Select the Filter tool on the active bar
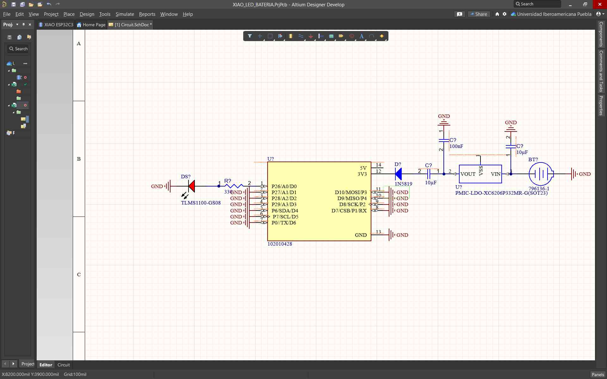The image size is (607, 379). [250, 36]
